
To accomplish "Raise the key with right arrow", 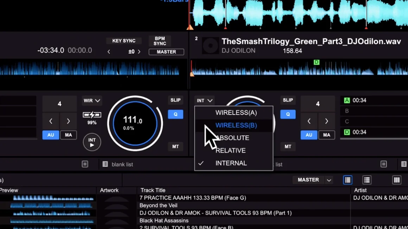I will (x=139, y=52).
